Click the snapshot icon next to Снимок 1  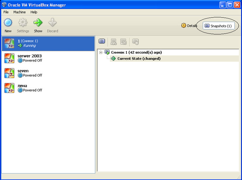click(107, 52)
